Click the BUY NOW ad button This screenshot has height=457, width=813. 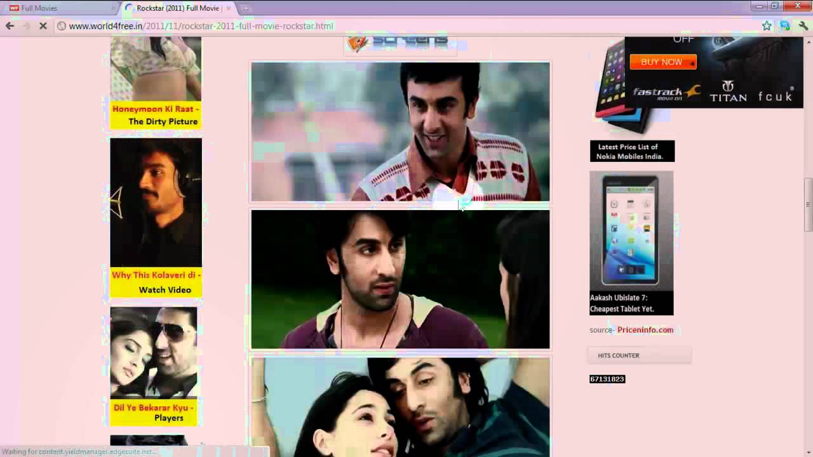click(663, 62)
